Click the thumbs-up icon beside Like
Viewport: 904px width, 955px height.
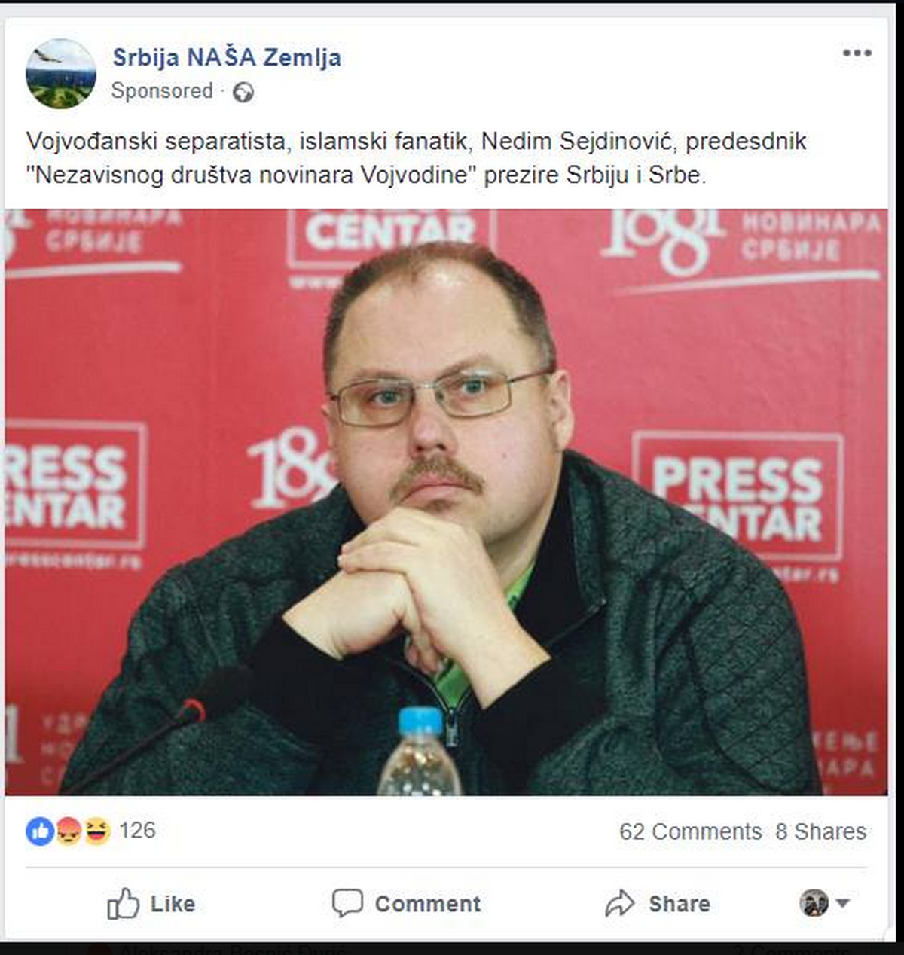(x=123, y=903)
